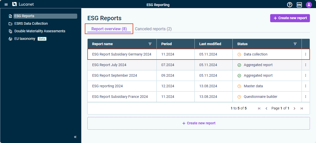Open ESG Report Subsidiary Germany 2024
Screen dimensions: 316x143
point(122,54)
